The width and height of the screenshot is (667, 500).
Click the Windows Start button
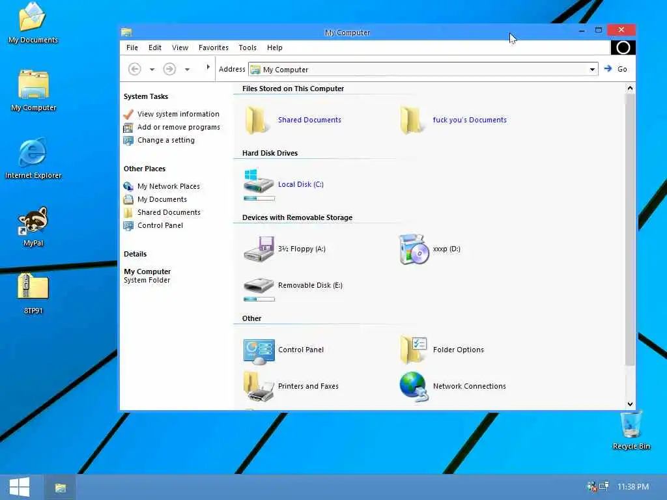[x=20, y=487]
